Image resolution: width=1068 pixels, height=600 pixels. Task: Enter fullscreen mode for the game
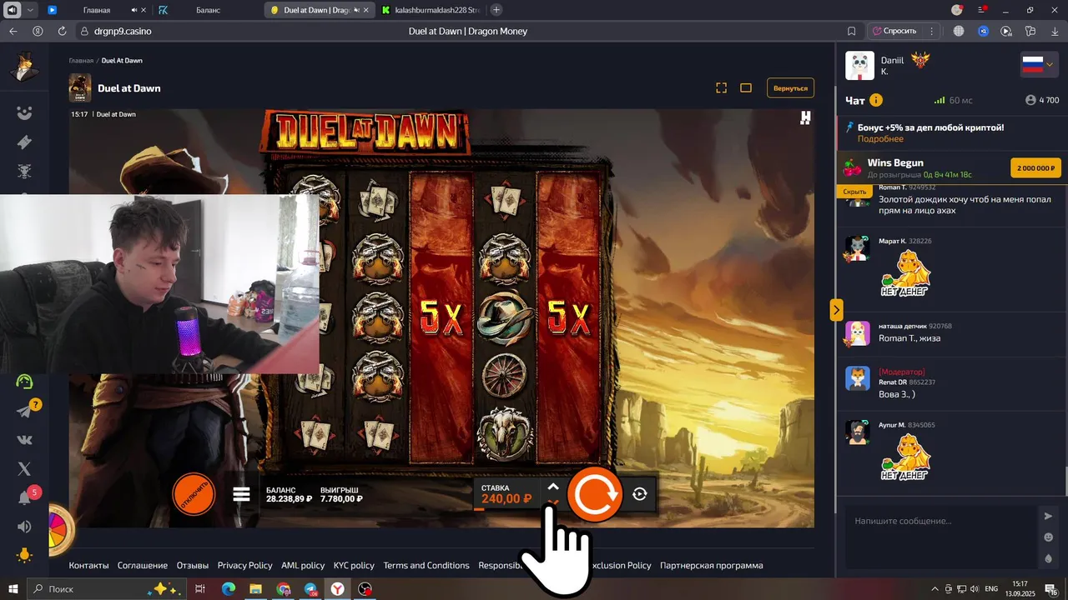(x=722, y=88)
